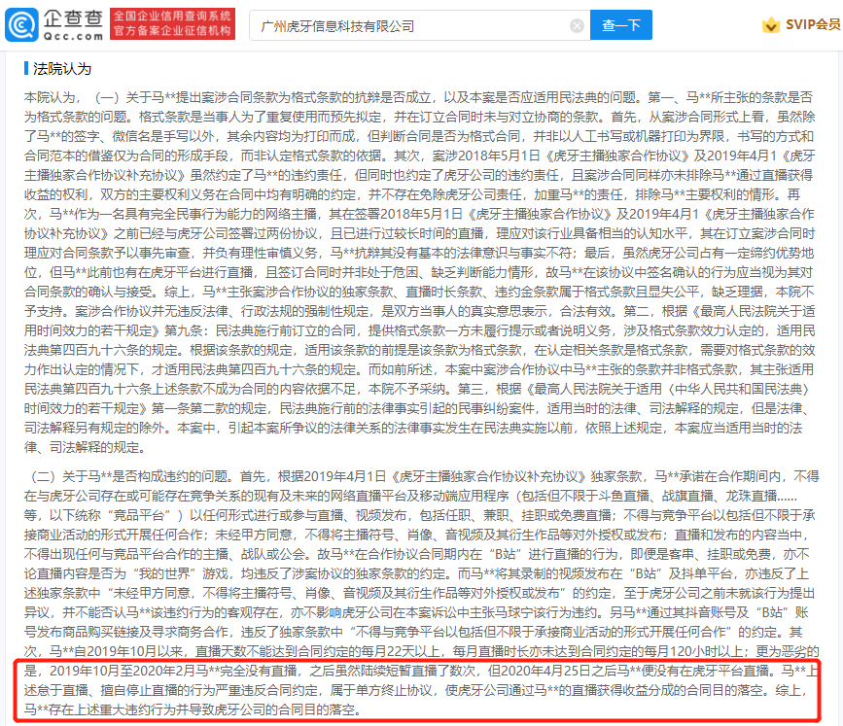Click the line beginning 是,2019年10月至2020年2月
This screenshot has height=726, width=843.
[x=421, y=671]
